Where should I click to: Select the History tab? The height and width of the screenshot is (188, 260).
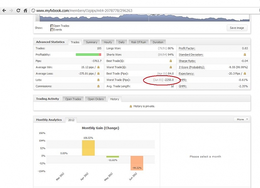tap(114, 99)
